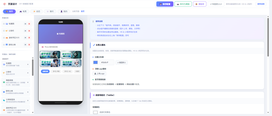
Task: Toggle visibility of the 游戏专区卡片 block
Action: 25,38
